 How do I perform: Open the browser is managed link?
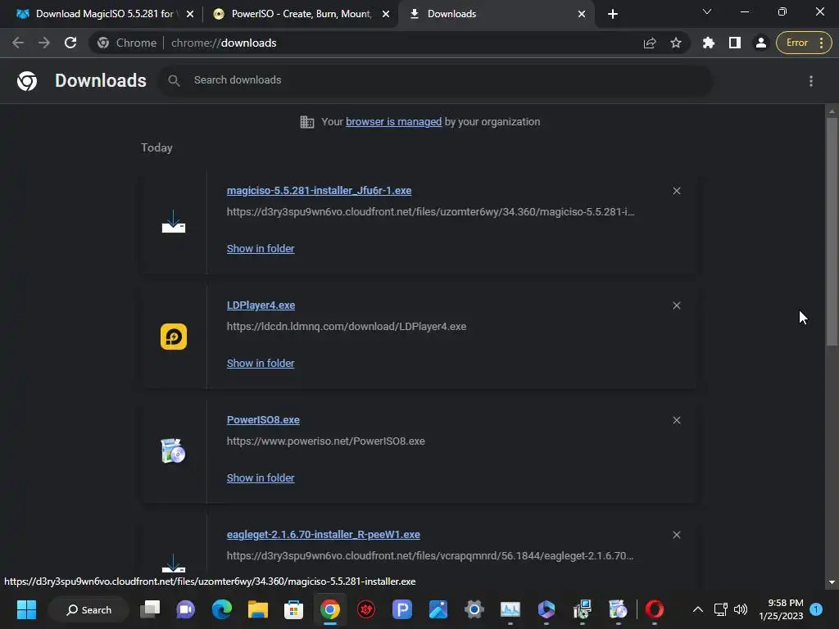pos(394,122)
